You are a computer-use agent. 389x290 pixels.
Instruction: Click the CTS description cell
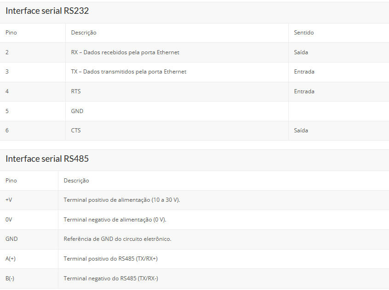[x=76, y=131]
